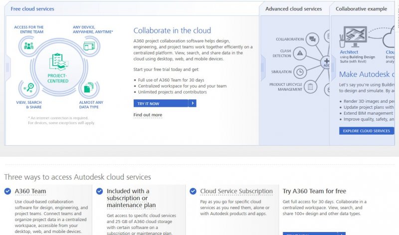Viewport: 399px width, 235px height.
Task: Click the left edge handle of Free cloud panel
Action: [7, 67]
